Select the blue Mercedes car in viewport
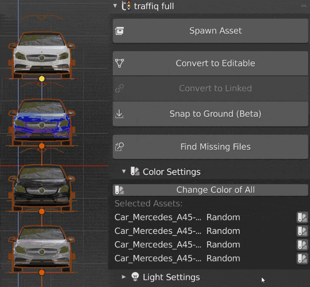 pyautogui.click(x=42, y=122)
